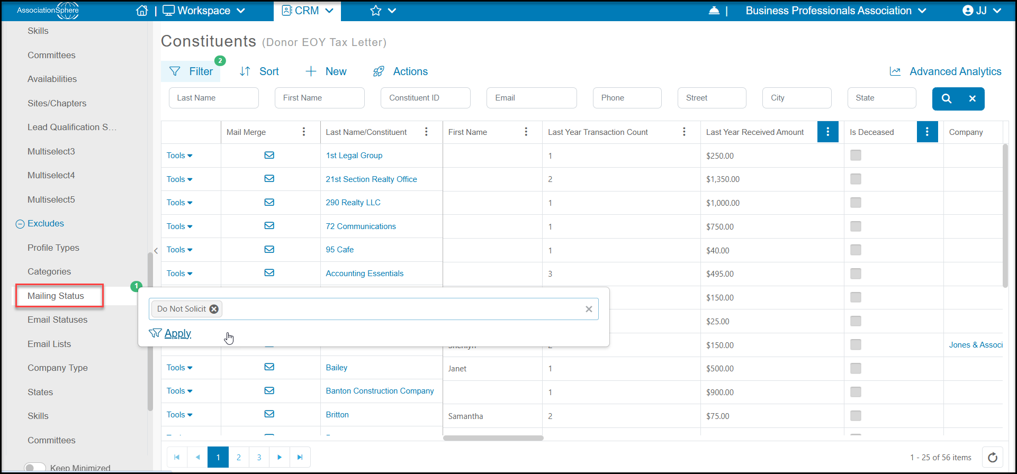Apply the Mailing Status filter
This screenshot has height=474, width=1017.
point(170,333)
